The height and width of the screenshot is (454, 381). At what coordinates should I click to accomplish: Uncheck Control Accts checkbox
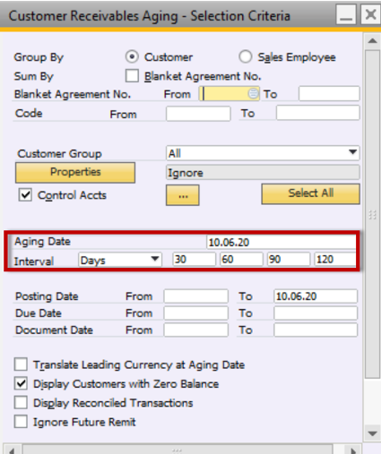click(x=25, y=195)
